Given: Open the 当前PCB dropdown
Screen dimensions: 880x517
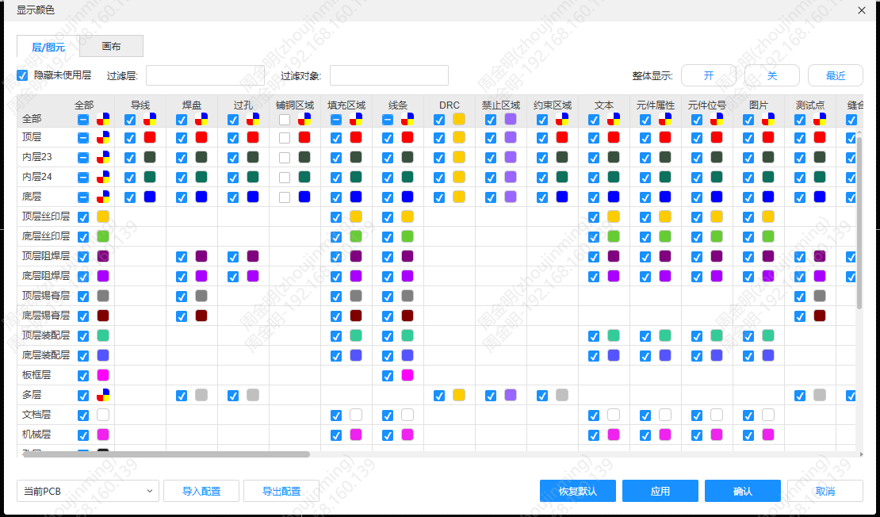Looking at the screenshot, I should tap(88, 491).
